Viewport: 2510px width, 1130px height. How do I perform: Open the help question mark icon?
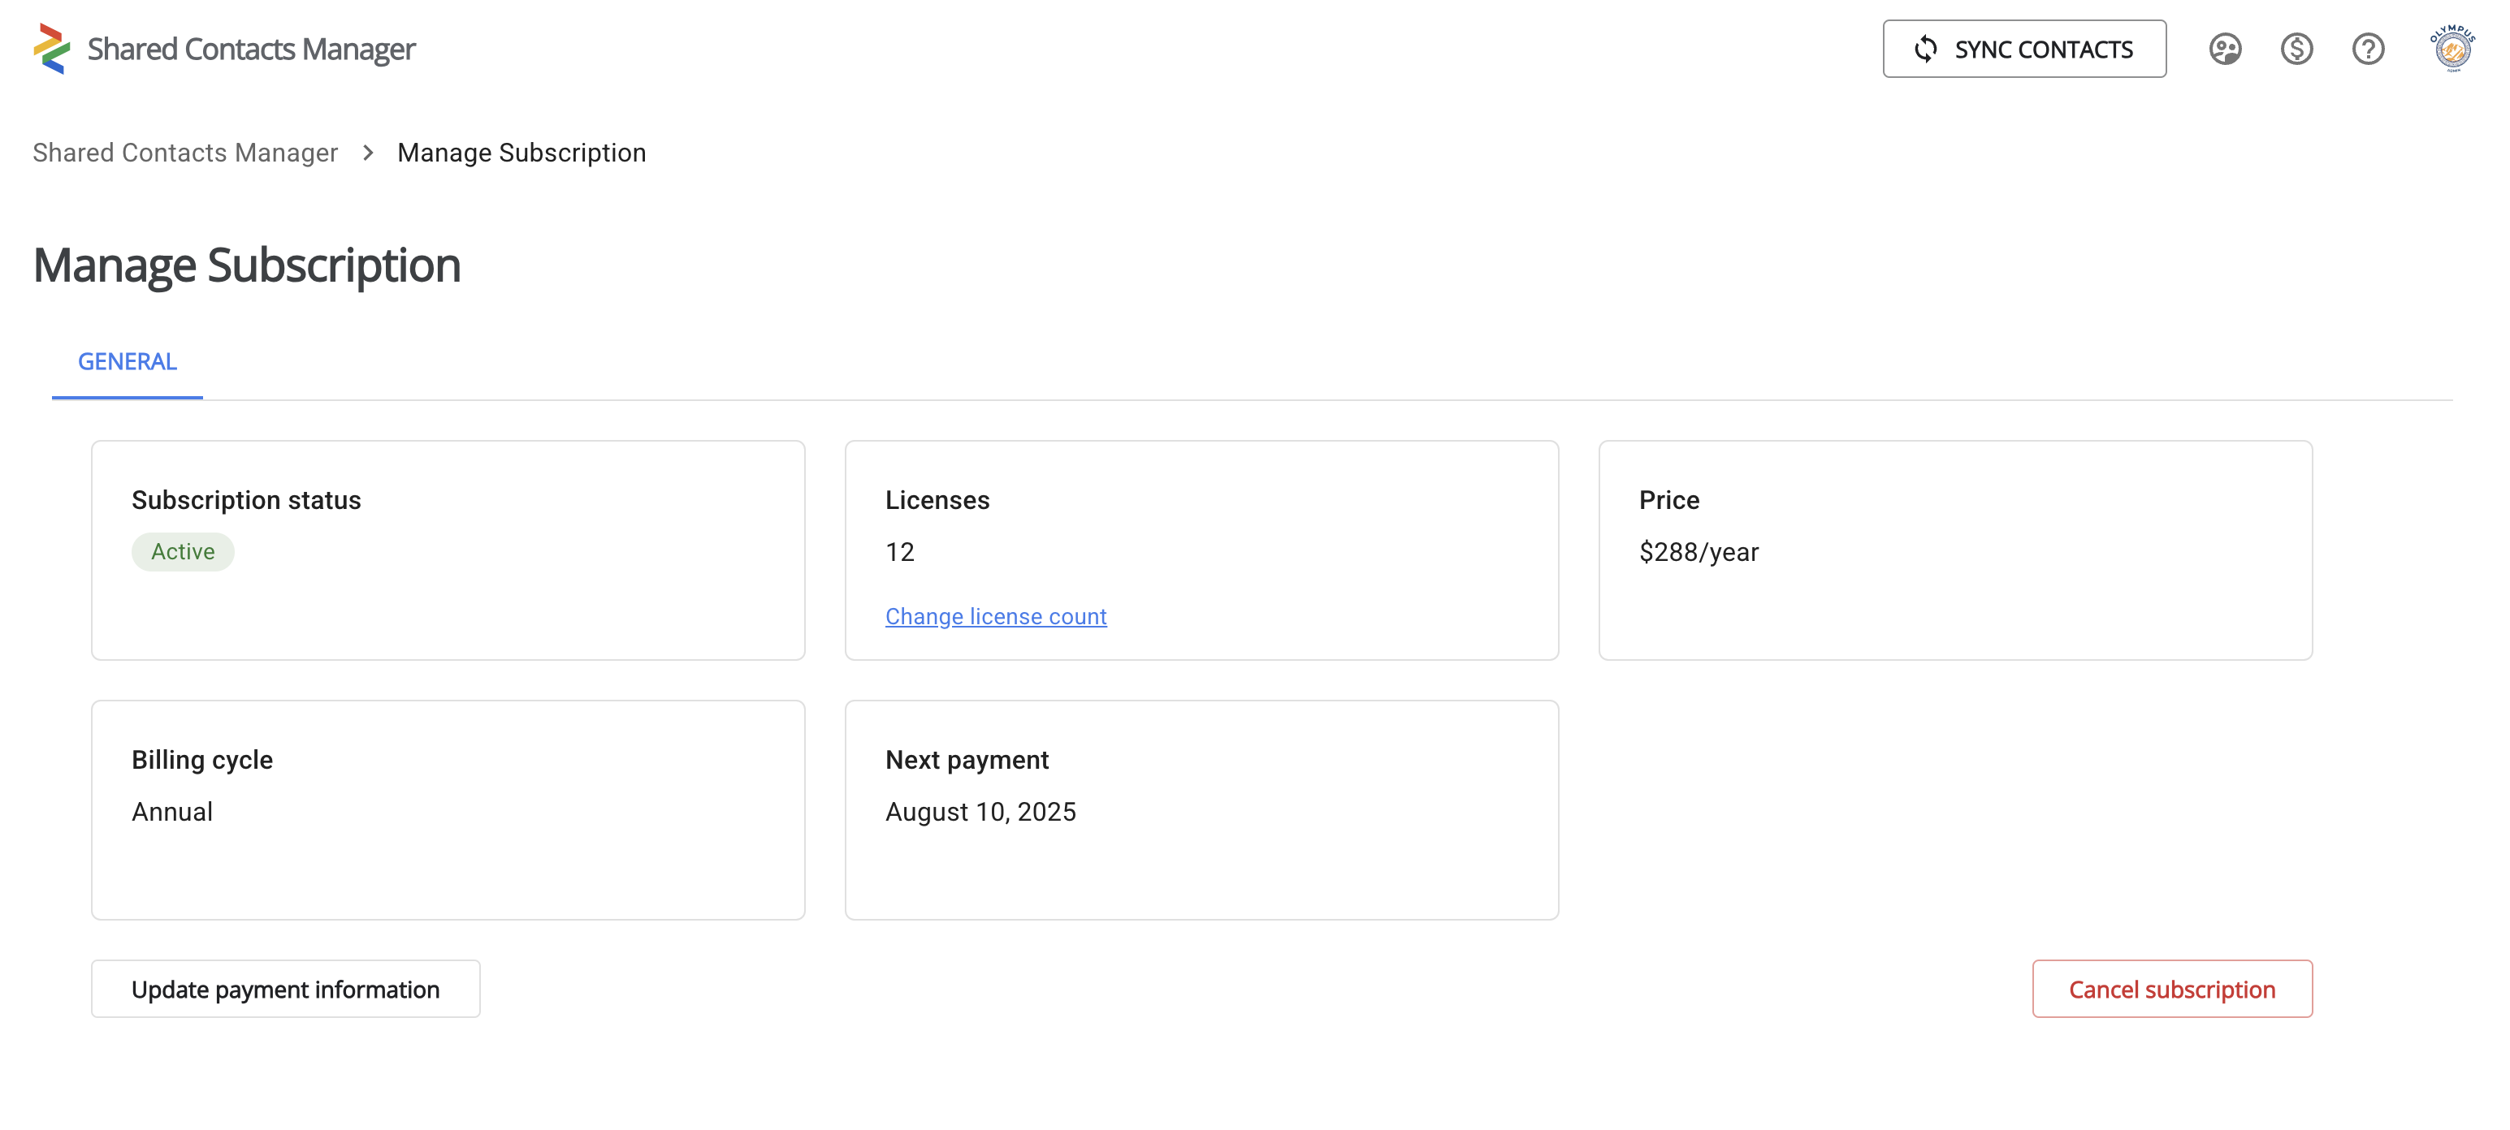2368,49
